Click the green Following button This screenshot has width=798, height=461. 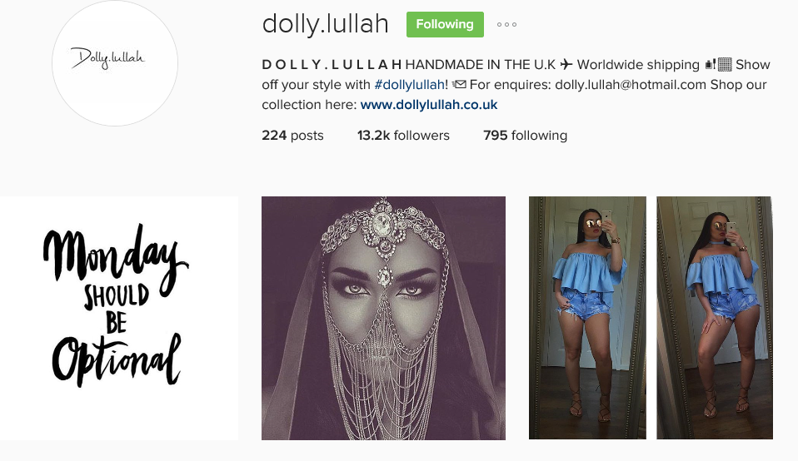pos(445,24)
